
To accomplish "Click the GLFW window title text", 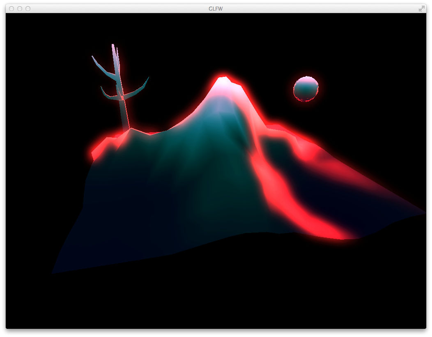I will [x=216, y=9].
